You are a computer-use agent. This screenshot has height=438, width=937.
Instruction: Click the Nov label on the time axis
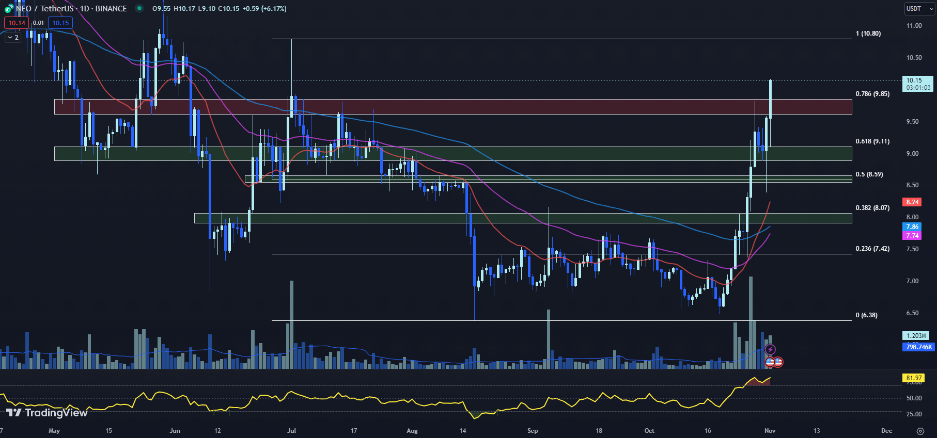pos(770,431)
